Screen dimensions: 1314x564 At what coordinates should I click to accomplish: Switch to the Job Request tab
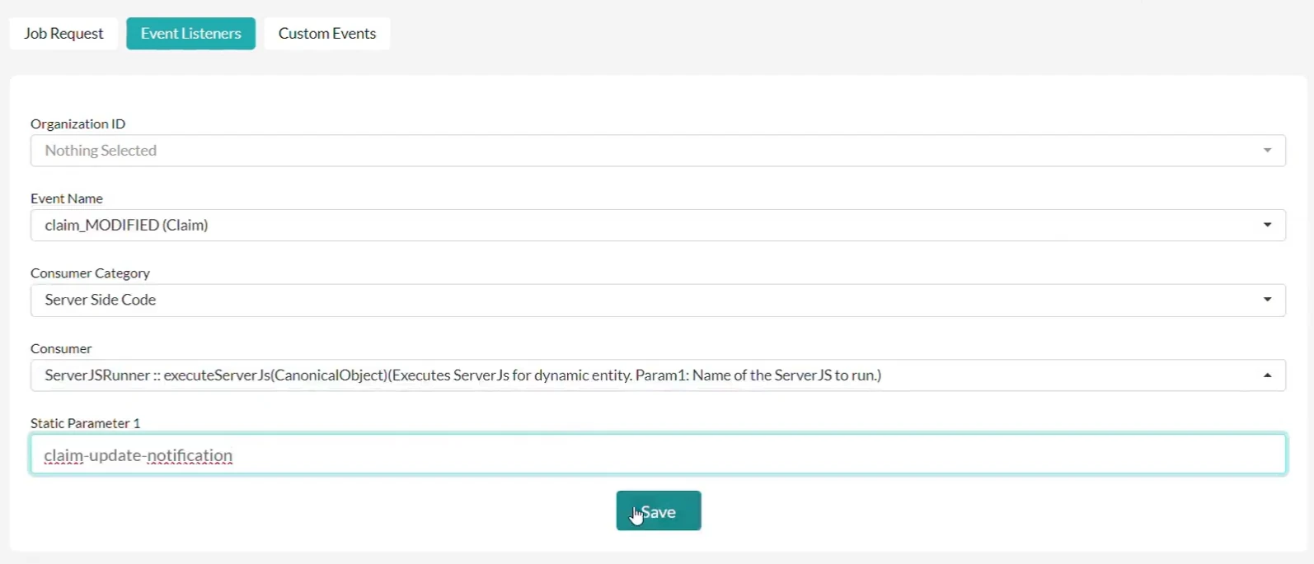click(63, 34)
